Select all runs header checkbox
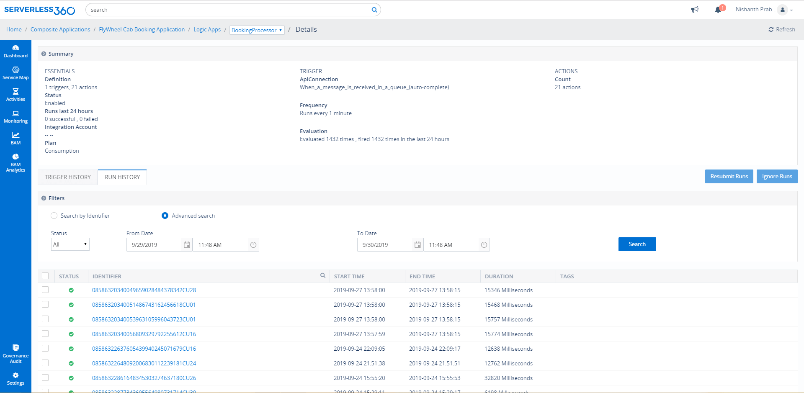Image resolution: width=804 pixels, height=393 pixels. [x=45, y=276]
